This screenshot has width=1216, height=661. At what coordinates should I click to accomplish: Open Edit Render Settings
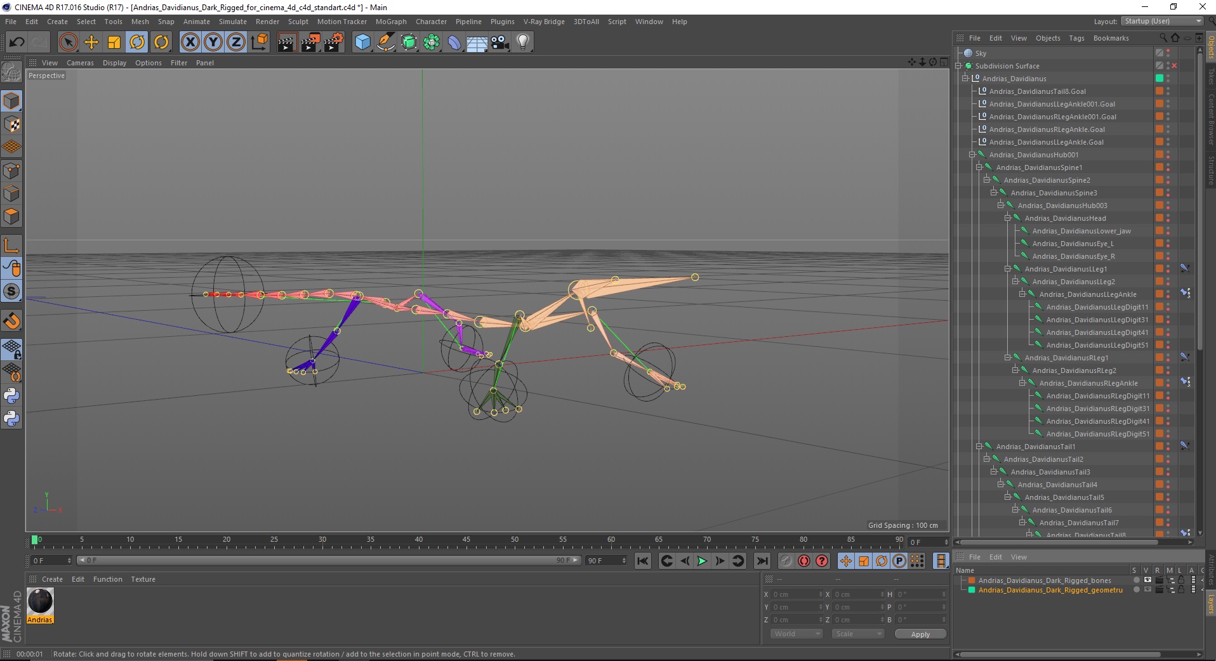(x=334, y=43)
